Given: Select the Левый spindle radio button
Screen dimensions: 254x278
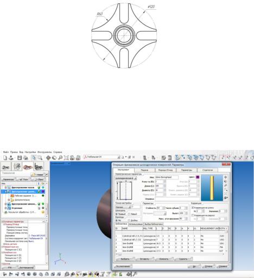Looking at the screenshot, I should click(x=129, y=214).
